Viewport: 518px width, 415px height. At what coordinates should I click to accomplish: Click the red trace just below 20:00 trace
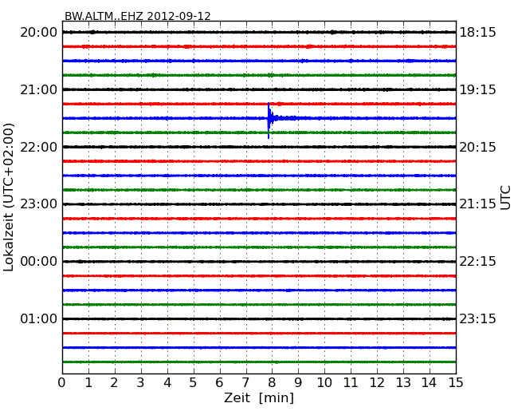pos(259,46)
